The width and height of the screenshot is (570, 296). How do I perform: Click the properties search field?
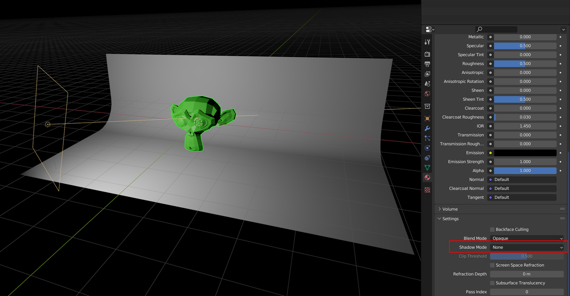pyautogui.click(x=496, y=29)
